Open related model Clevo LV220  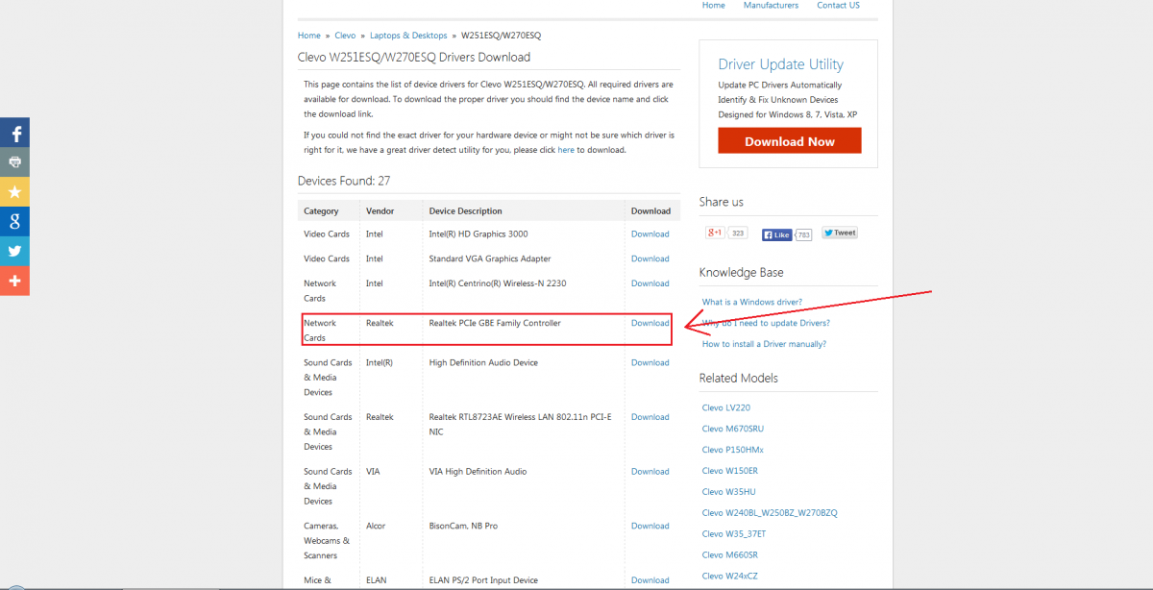(726, 407)
